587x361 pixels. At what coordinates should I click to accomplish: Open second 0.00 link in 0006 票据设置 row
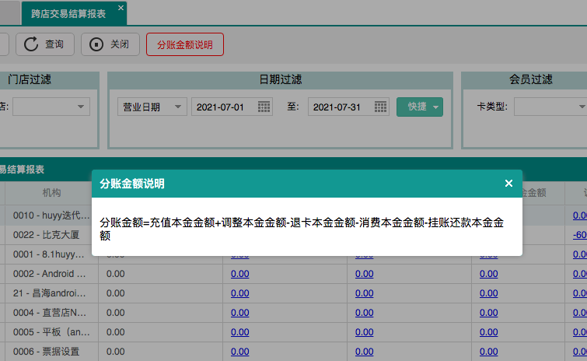point(365,352)
